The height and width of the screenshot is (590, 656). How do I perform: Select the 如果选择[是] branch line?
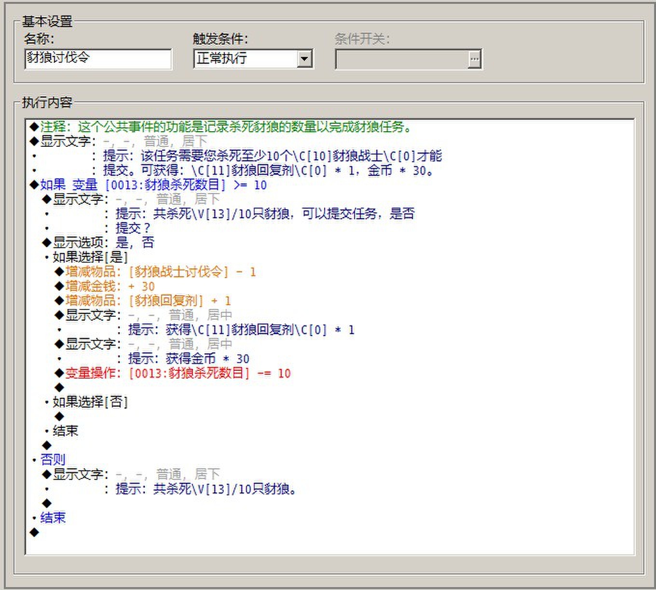coord(86,257)
